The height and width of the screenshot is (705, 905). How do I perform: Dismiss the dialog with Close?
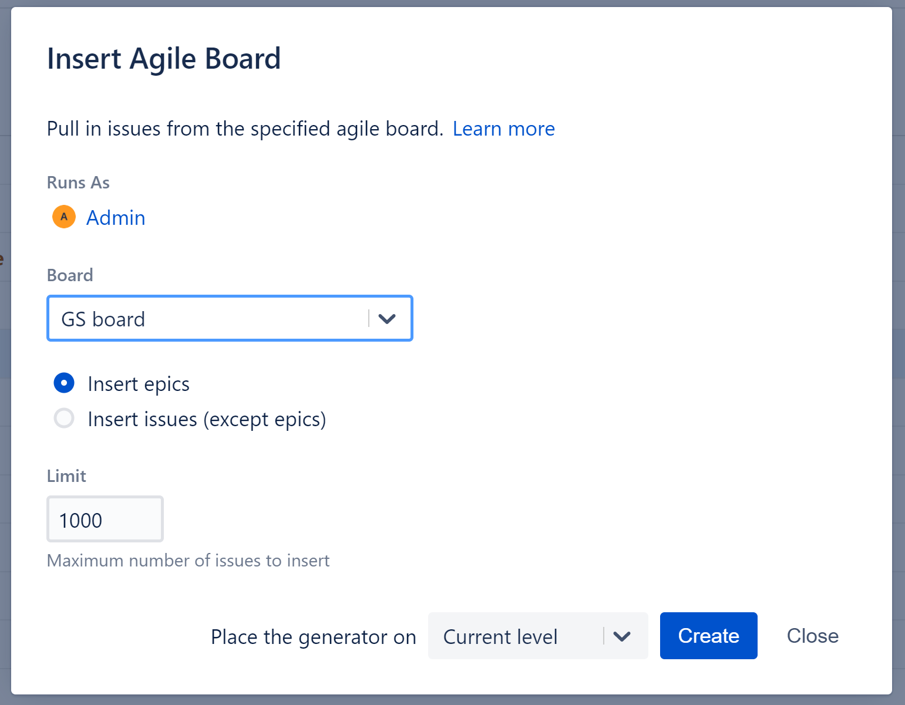(812, 636)
